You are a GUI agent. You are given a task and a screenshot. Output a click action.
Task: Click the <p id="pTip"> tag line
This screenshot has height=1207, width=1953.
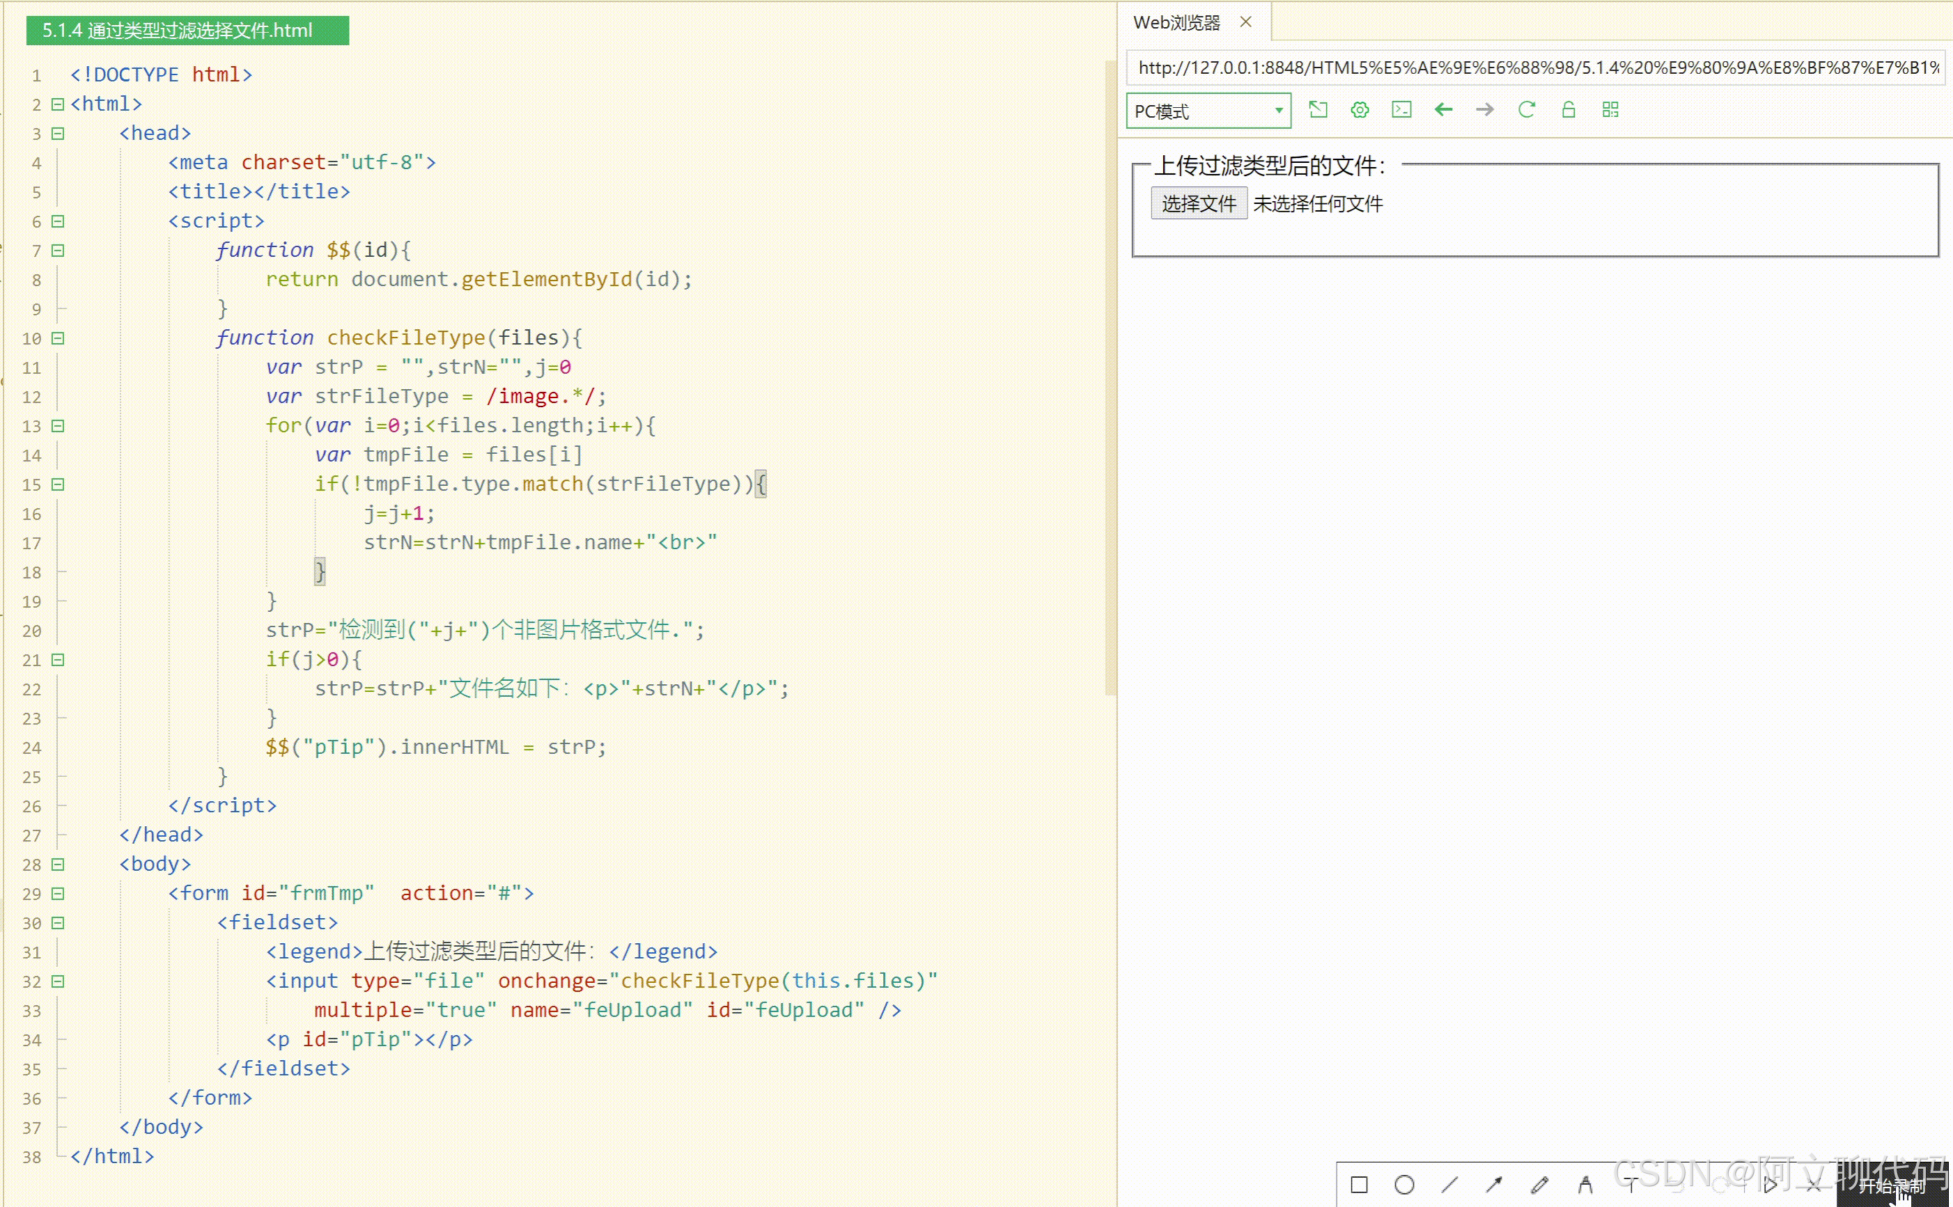tap(370, 1039)
